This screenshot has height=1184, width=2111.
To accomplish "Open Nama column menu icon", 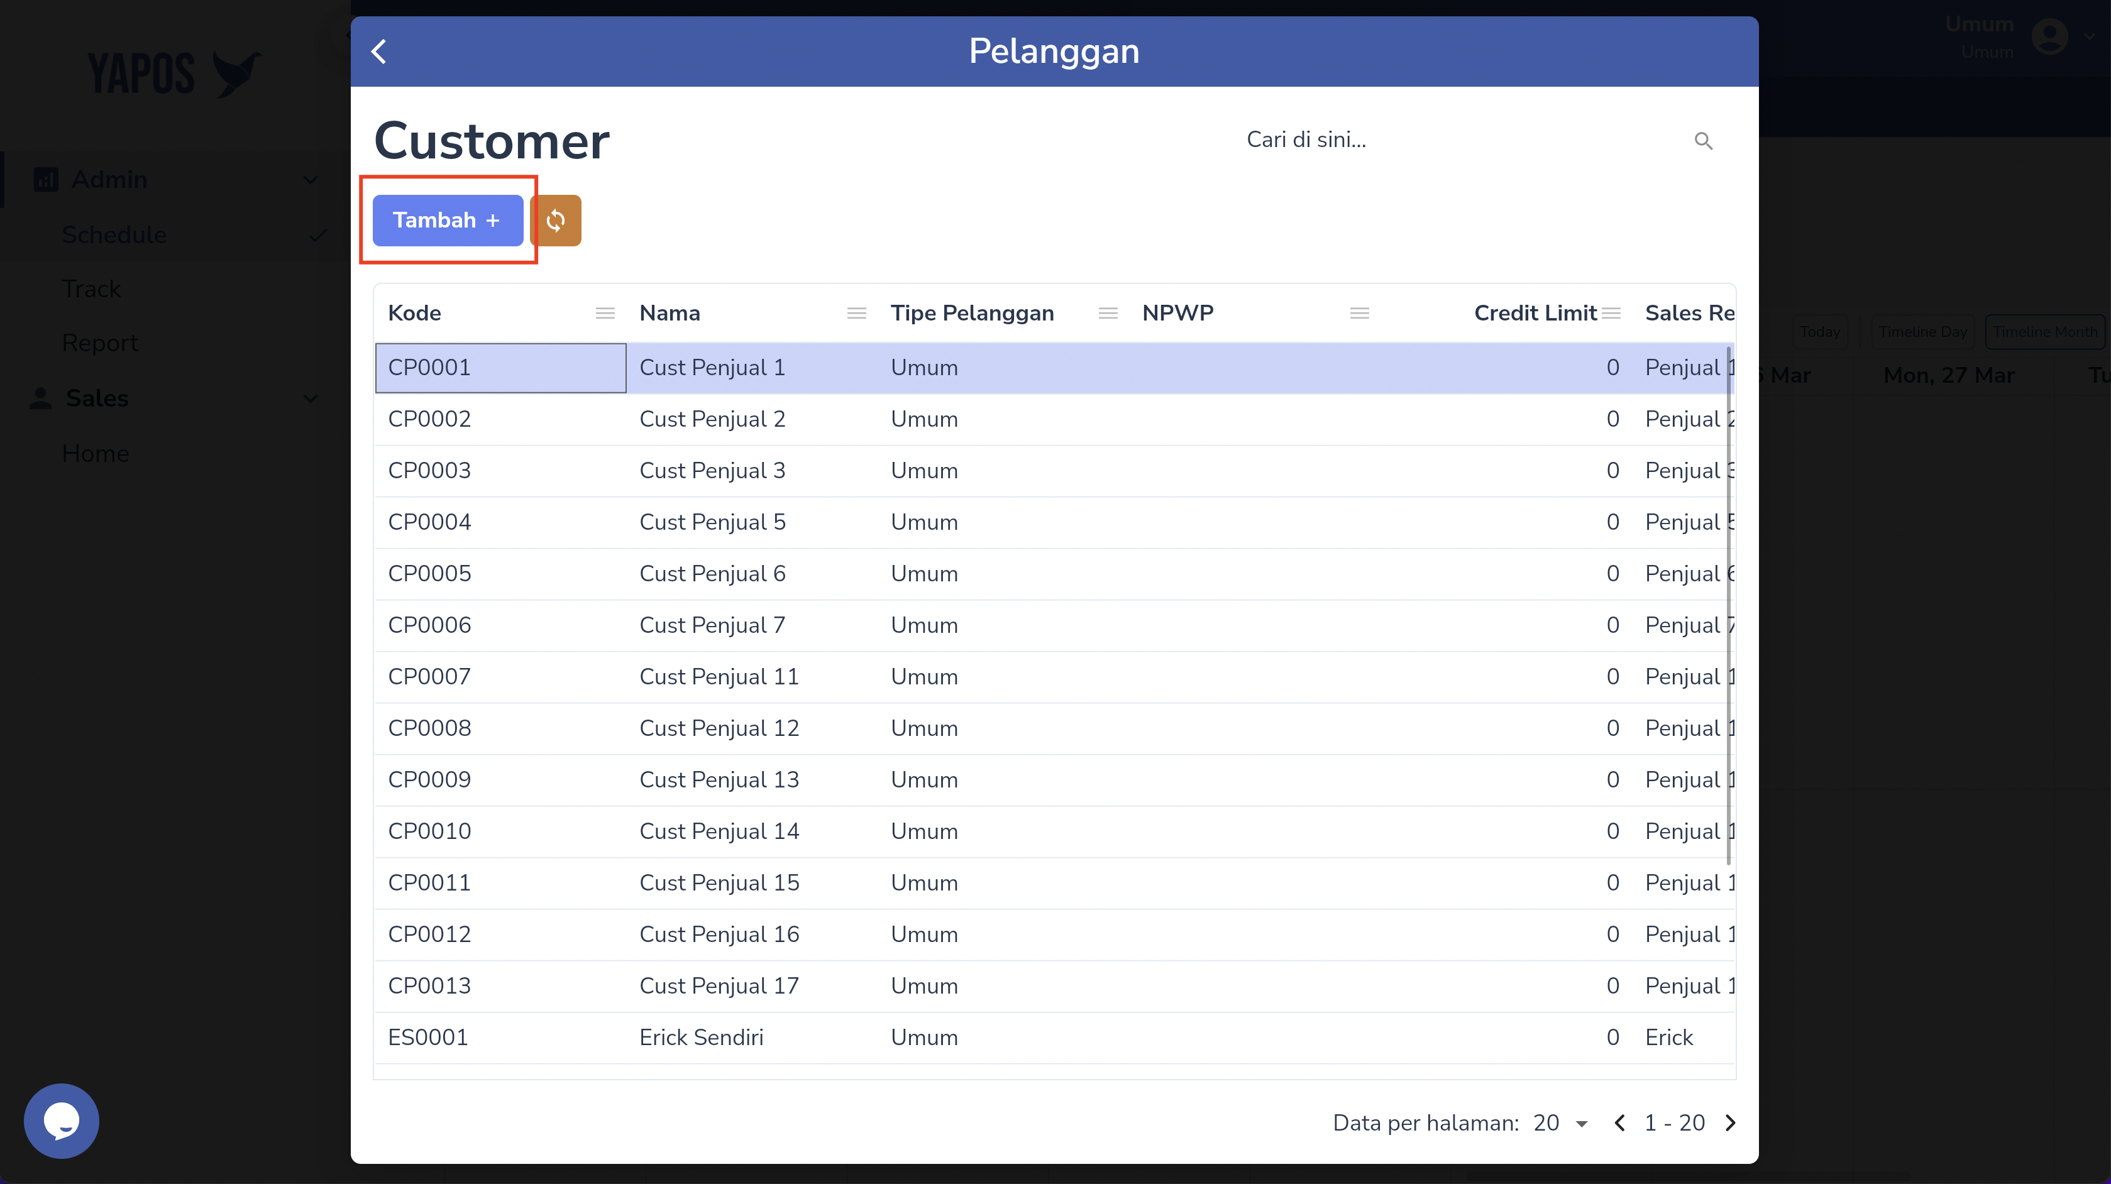I will coord(856,313).
